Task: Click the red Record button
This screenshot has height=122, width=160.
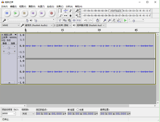Action: click(51, 13)
